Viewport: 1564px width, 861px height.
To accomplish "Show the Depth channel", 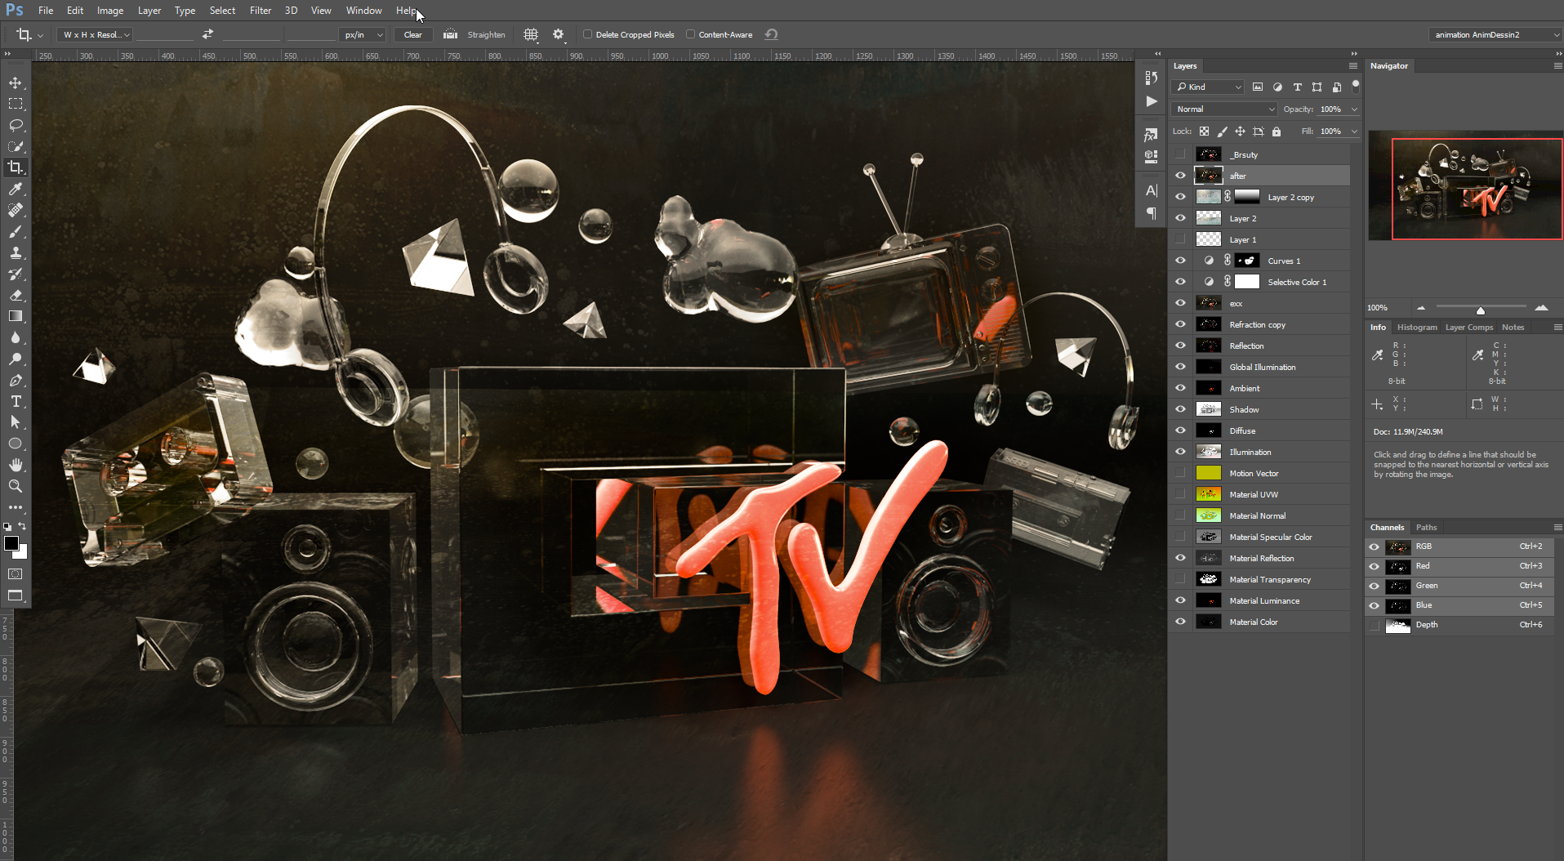I will coord(1375,625).
